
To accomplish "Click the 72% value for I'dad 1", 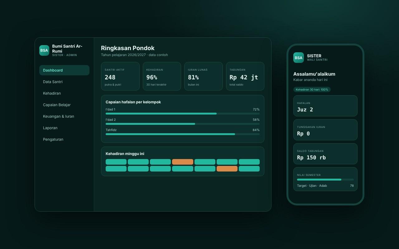I will pos(256,110).
